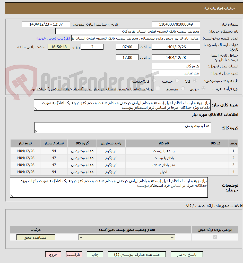Toggle the الزامی بودن ارائه مجوز checkbox

[215, 237]
